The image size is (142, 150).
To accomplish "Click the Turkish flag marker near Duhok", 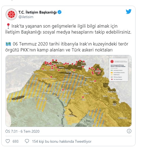I will pyautogui.click(x=51, y=77).
